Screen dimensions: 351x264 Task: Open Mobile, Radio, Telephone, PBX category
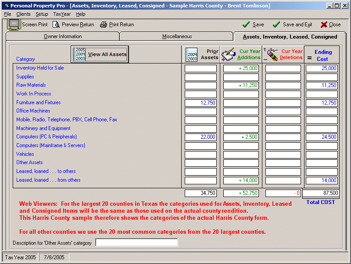(x=67, y=120)
